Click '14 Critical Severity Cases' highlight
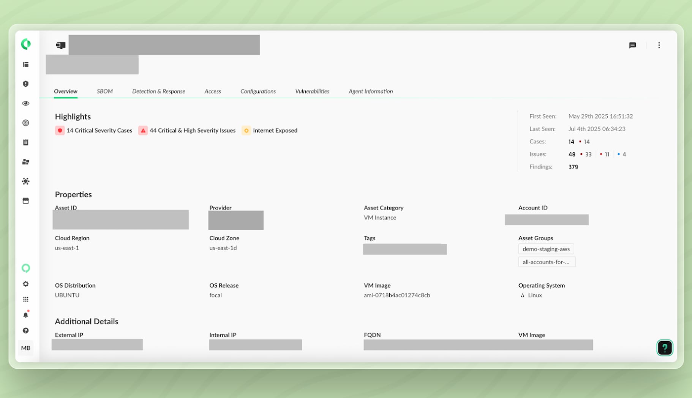692x398 pixels. tap(100, 131)
